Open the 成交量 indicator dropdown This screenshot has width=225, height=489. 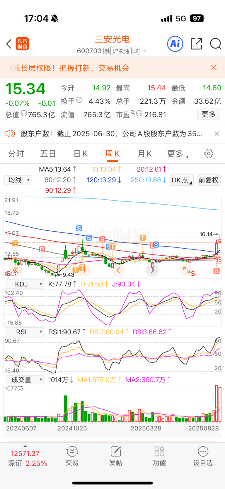coord(24,380)
